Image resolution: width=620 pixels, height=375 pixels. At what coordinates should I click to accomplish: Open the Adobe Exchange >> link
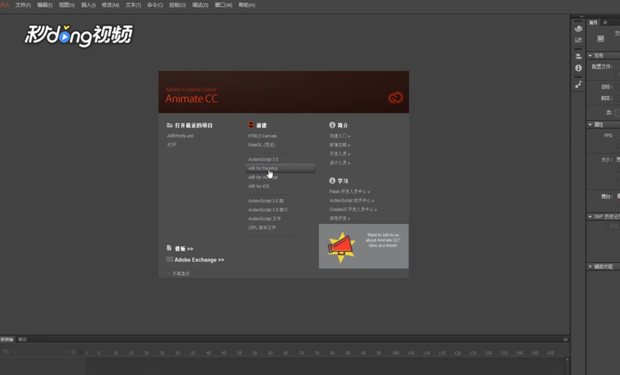coord(199,260)
